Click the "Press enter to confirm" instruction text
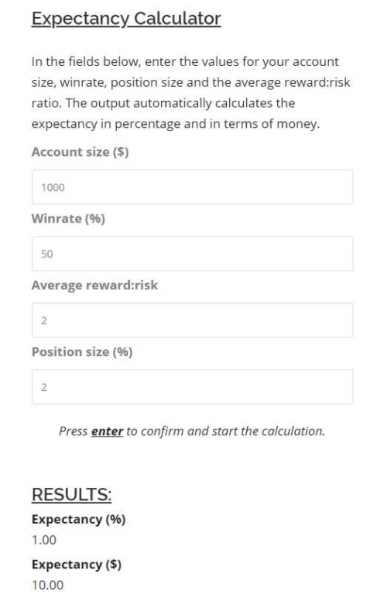This screenshot has width=377, height=605. pyautogui.click(x=192, y=431)
